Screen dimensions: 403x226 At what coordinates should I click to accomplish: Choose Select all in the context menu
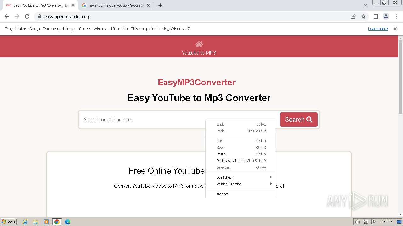240,167
